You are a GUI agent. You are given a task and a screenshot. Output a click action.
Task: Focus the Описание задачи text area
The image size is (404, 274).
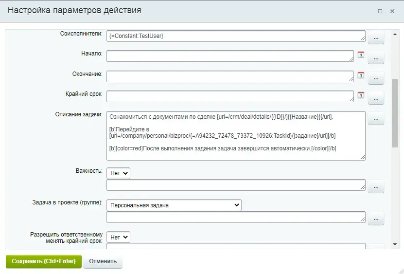pyautogui.click(x=236, y=135)
